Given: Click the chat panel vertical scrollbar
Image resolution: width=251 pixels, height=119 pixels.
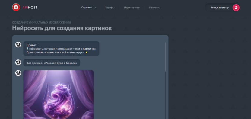Looking at the screenshot, I should pyautogui.click(x=166, y=57).
